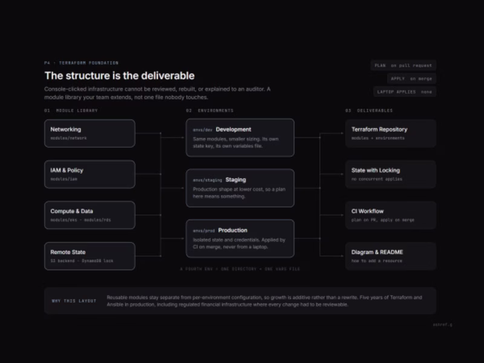Viewport: 484px width, 363px height.
Task: Open the Compute & Data module card
Action: [90, 215]
